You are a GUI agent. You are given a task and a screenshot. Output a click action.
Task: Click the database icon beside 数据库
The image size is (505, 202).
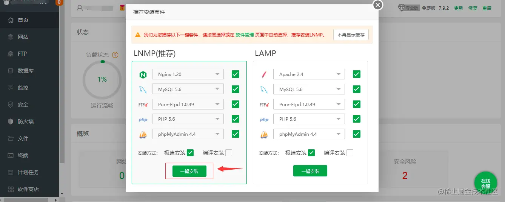[x=11, y=71]
